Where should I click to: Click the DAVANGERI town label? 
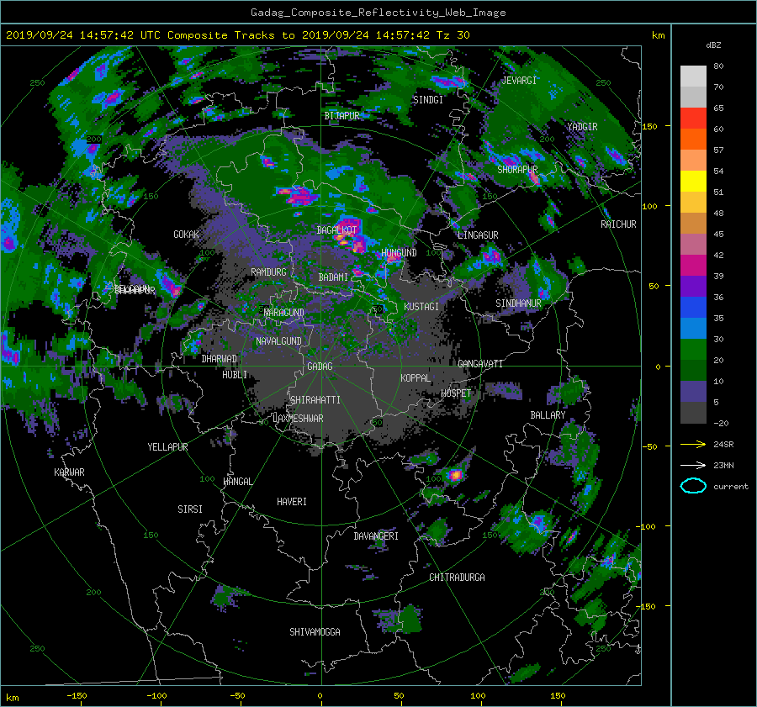point(376,536)
